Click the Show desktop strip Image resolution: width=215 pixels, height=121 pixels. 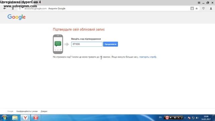[214, 118]
